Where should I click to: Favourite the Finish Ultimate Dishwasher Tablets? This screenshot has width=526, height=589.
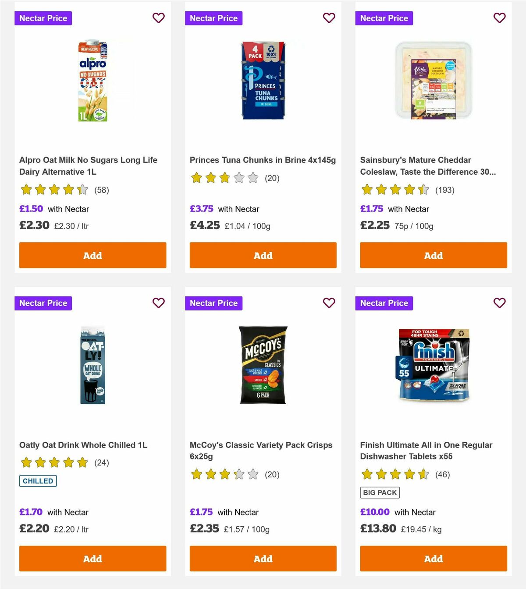coord(499,303)
